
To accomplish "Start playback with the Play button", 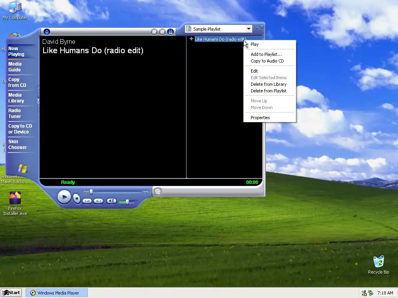I will coord(64,197).
